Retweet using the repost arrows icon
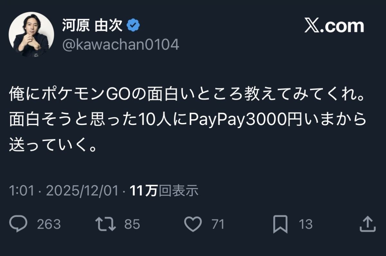386x256 pixels. (106, 224)
